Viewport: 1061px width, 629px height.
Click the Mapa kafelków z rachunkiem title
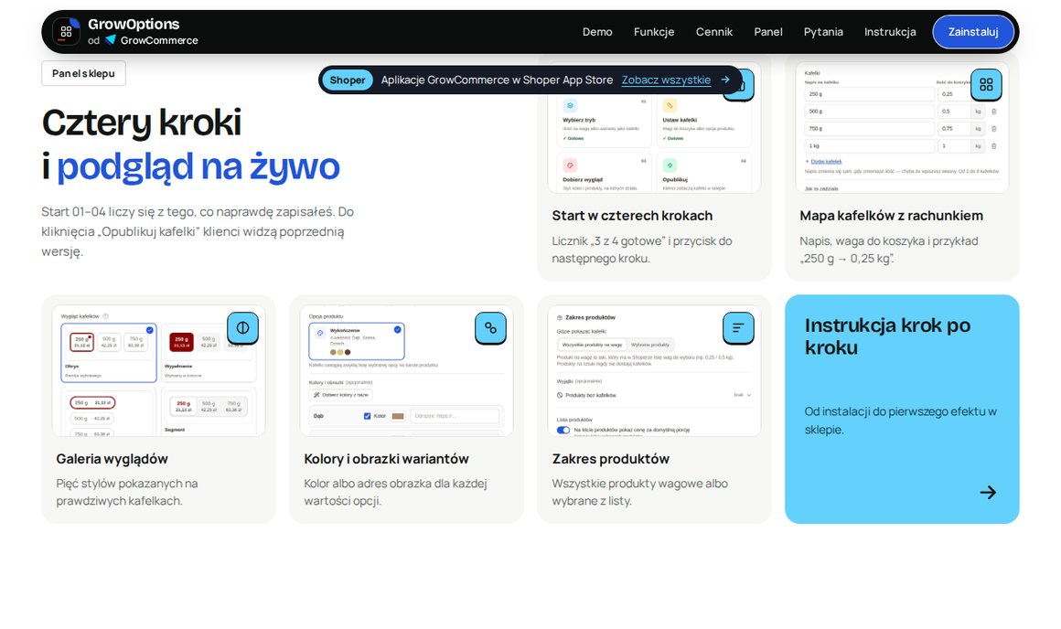click(x=891, y=216)
